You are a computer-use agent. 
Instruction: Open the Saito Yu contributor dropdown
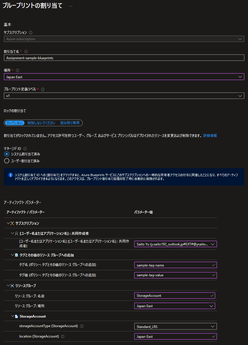coord(175,244)
